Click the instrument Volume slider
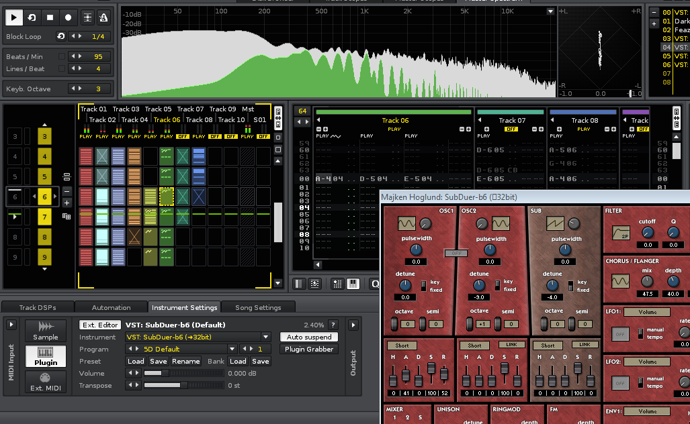The height and width of the screenshot is (424, 690). (184, 374)
